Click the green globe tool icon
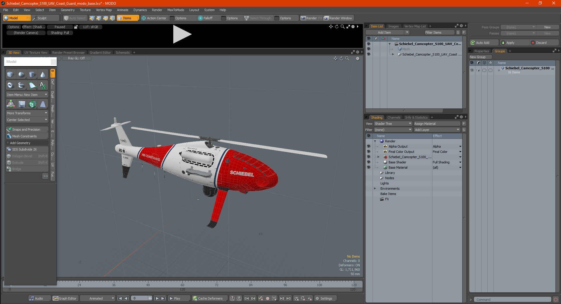Viewport: 561px width, 304px height. pos(32,104)
